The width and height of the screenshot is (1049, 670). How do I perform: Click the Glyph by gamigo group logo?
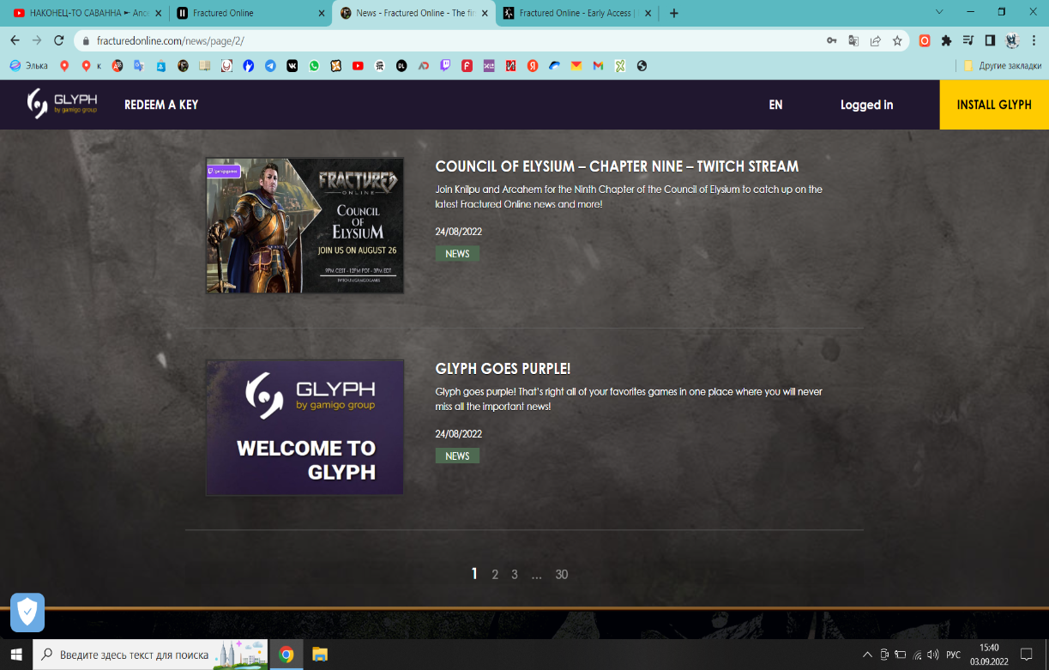click(x=62, y=104)
